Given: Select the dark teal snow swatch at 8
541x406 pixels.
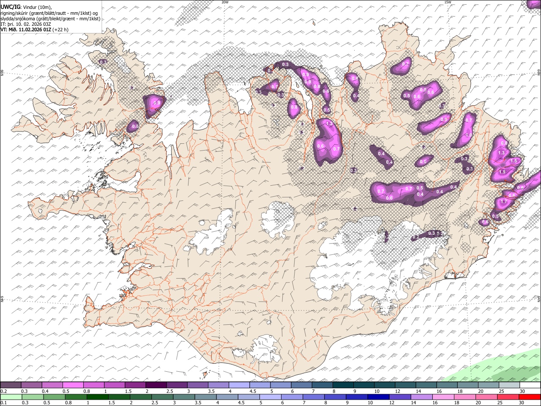Looking at the screenshot, I should coord(343,385).
